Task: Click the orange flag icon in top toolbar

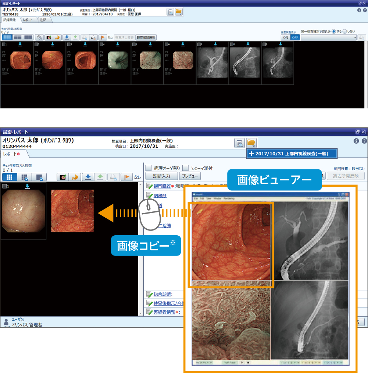Action: [103, 37]
